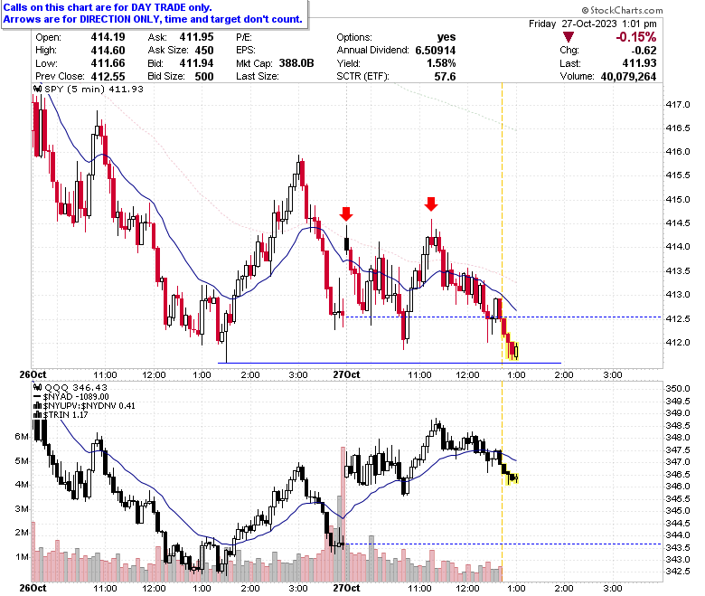Click the 1M volume axis label
This screenshot has width=705, height=596.
point(22,557)
